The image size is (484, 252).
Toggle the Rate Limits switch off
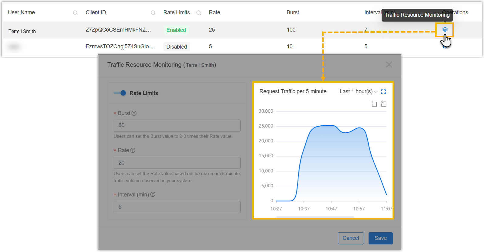[x=120, y=93]
